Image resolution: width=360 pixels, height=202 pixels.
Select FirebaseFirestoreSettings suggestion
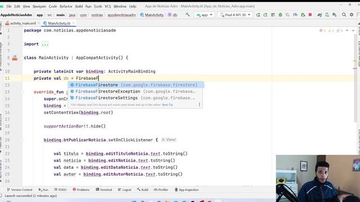(136, 98)
